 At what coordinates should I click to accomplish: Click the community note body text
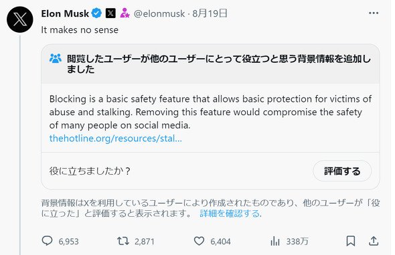click(210, 112)
